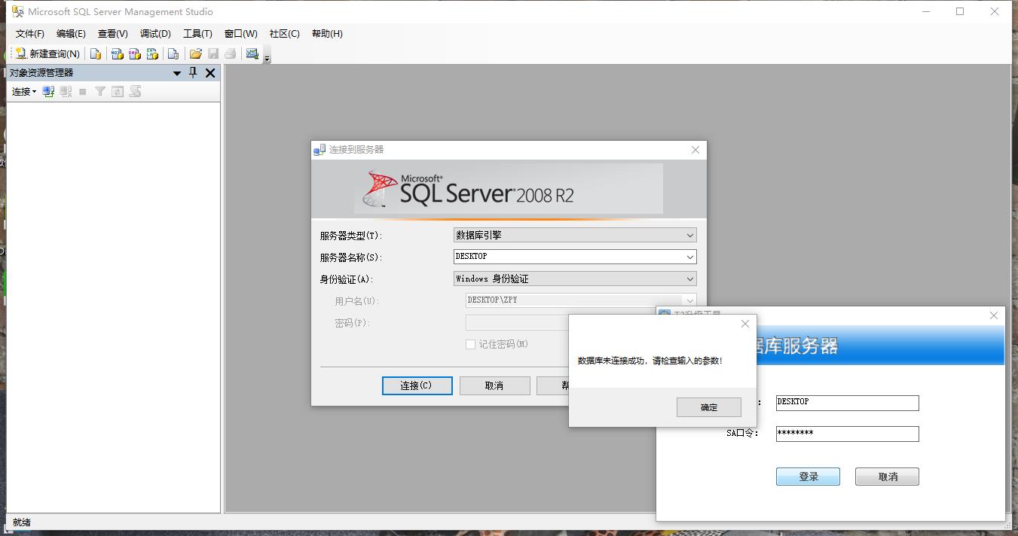Start a new XMLA query
Image resolution: width=1018 pixels, height=536 pixels.
point(152,53)
